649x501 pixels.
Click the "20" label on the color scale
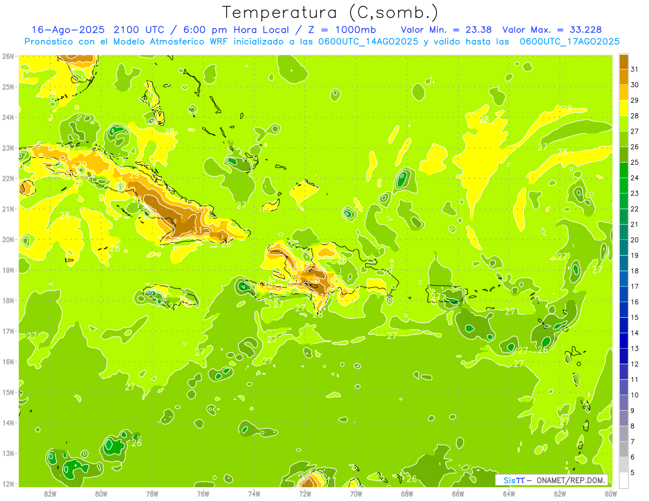click(x=634, y=239)
